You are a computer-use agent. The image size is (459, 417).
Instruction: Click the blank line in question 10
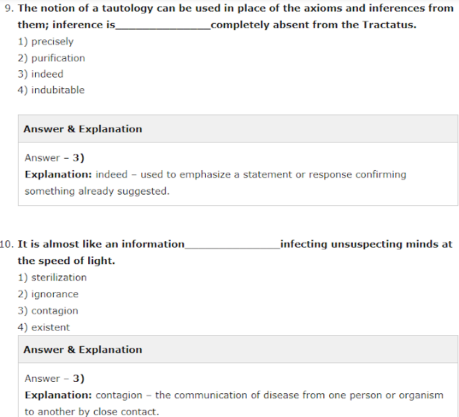(x=232, y=245)
